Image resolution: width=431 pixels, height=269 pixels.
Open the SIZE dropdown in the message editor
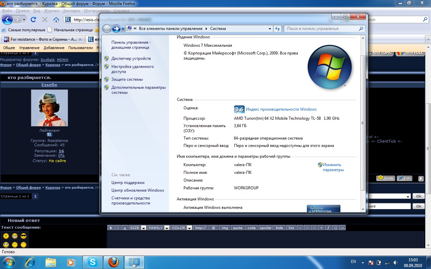click(138, 228)
